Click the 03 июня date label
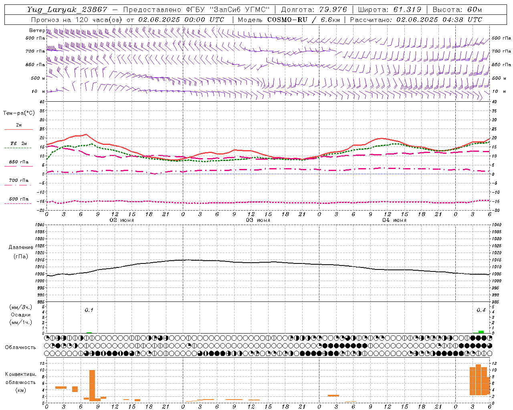 (x=258, y=220)
